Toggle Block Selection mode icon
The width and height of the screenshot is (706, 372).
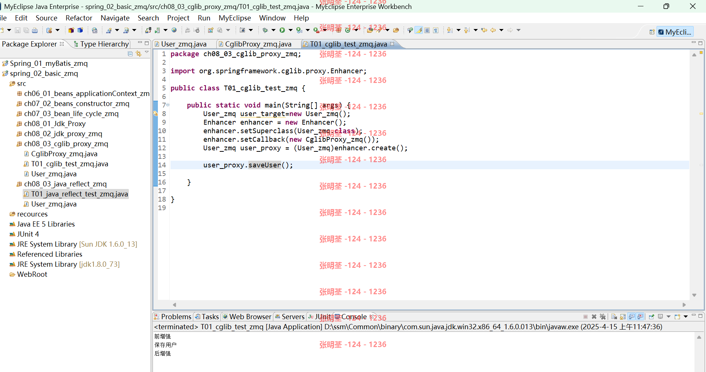pos(427,30)
